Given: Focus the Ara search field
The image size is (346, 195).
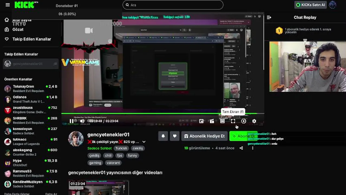Looking at the screenshot, I should [x=173, y=5].
